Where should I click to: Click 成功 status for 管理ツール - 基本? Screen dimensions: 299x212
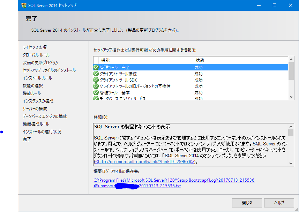coord(199,93)
